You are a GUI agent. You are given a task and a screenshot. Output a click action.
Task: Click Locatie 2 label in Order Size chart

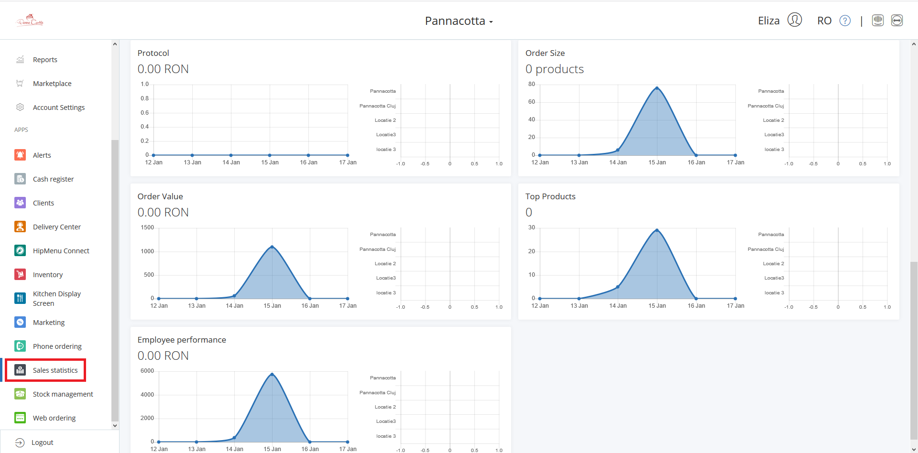774,120
